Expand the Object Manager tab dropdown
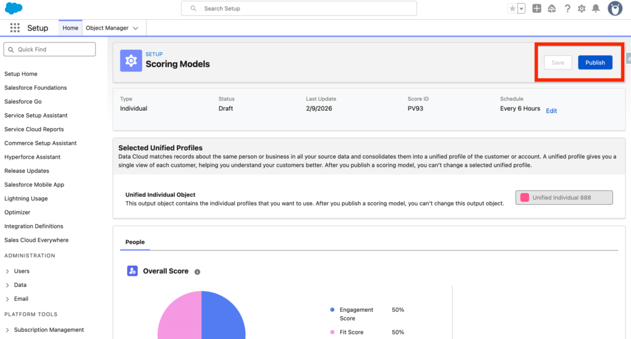 tap(136, 28)
